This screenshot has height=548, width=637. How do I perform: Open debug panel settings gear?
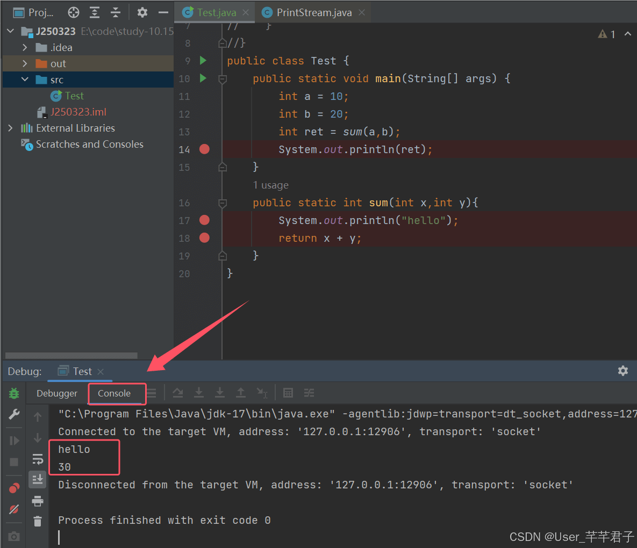point(623,371)
